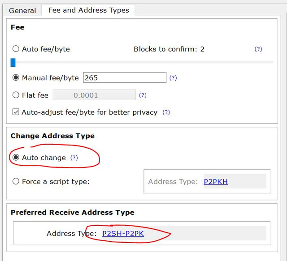
Task: Click the P2PKH address type link
Action: tap(216, 182)
